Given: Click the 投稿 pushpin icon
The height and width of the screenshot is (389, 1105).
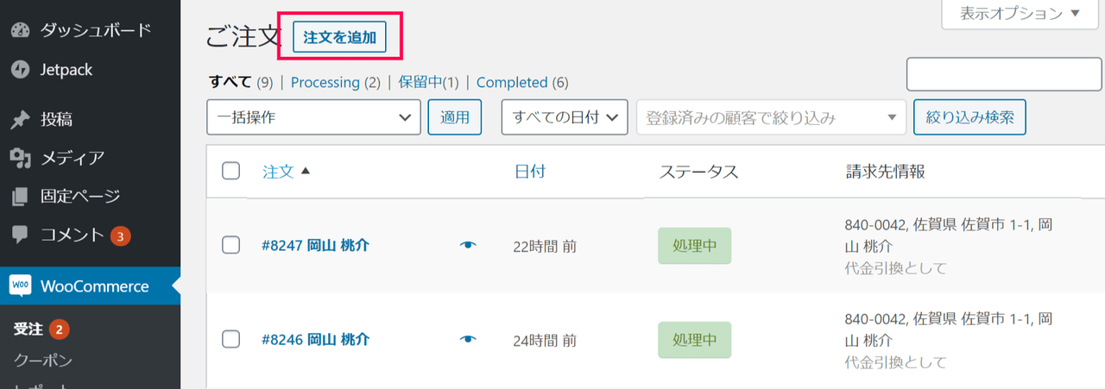Looking at the screenshot, I should point(21,119).
